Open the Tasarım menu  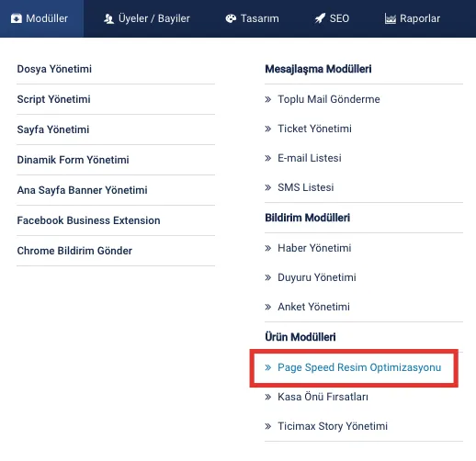253,18
